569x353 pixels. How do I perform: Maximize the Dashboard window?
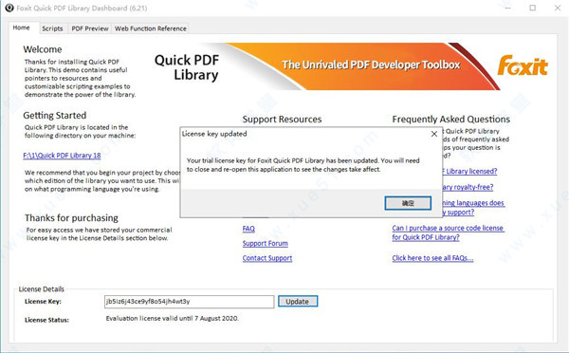coord(533,8)
